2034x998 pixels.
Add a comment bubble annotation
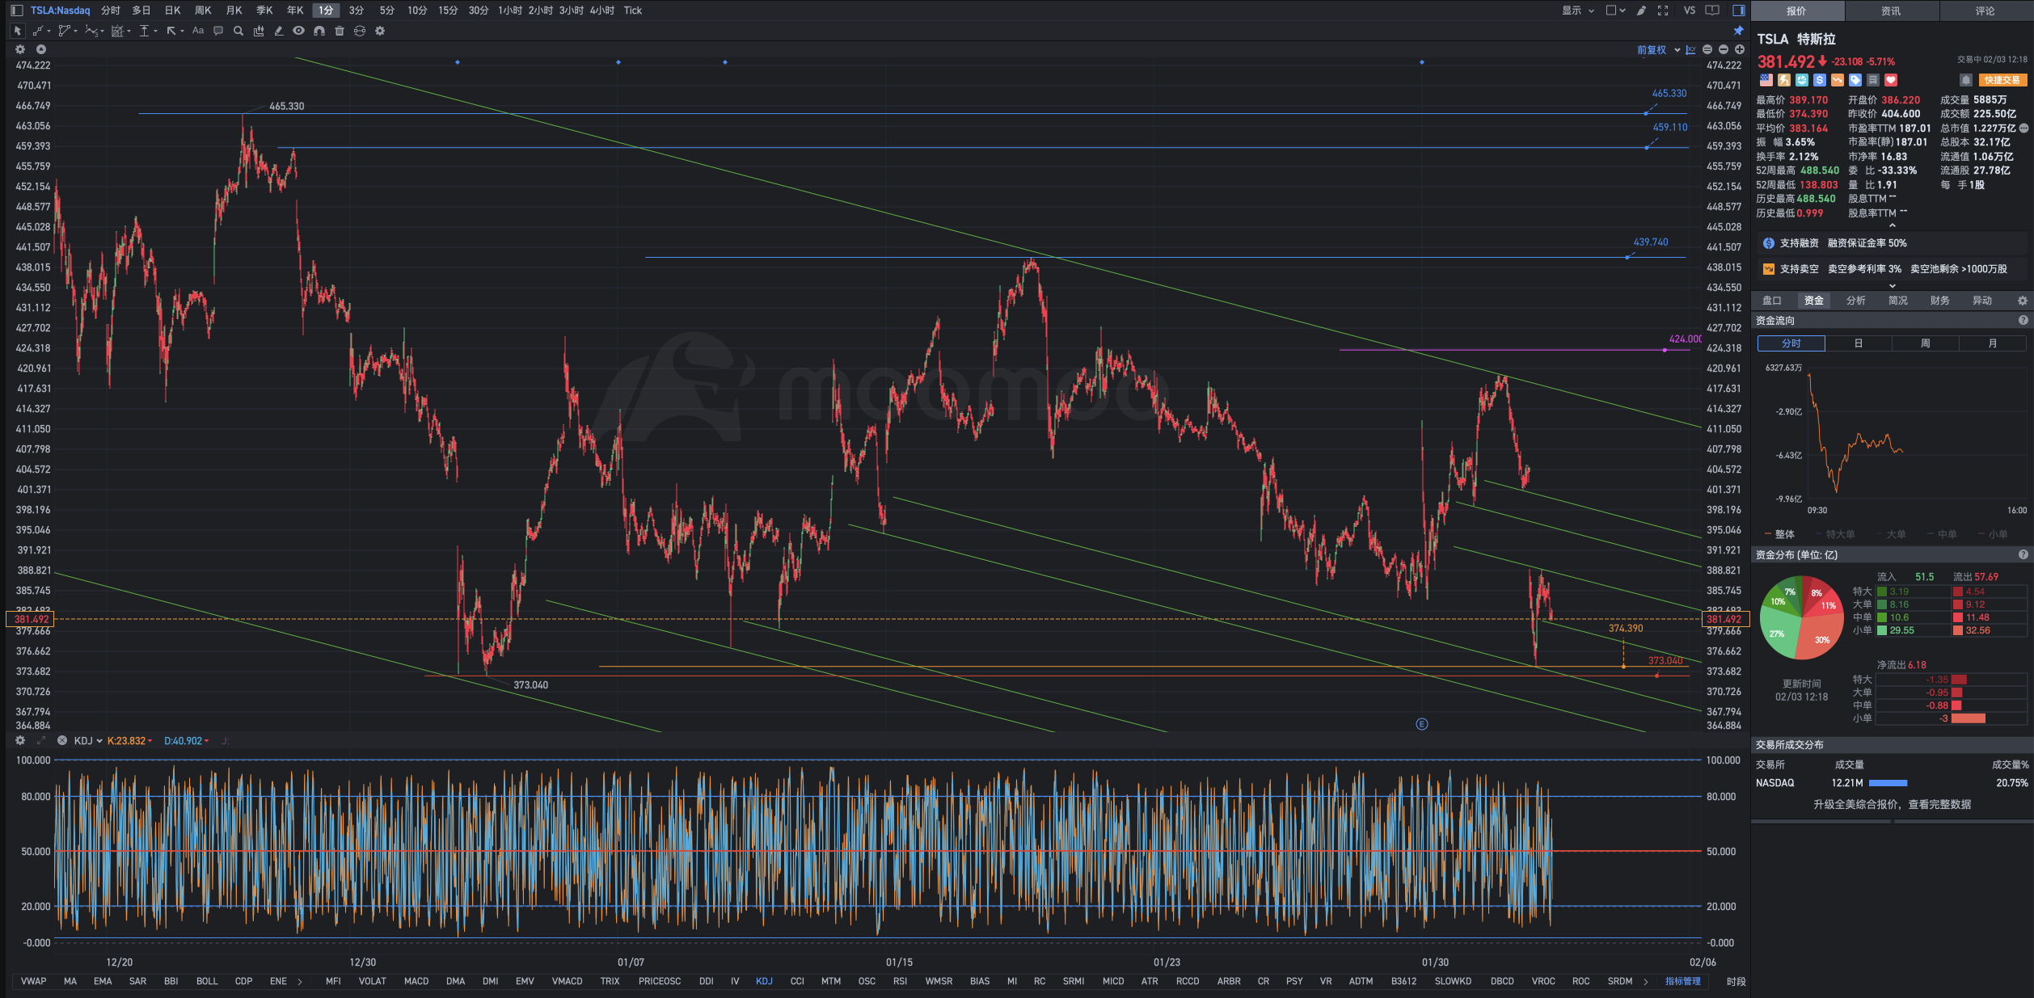(218, 31)
